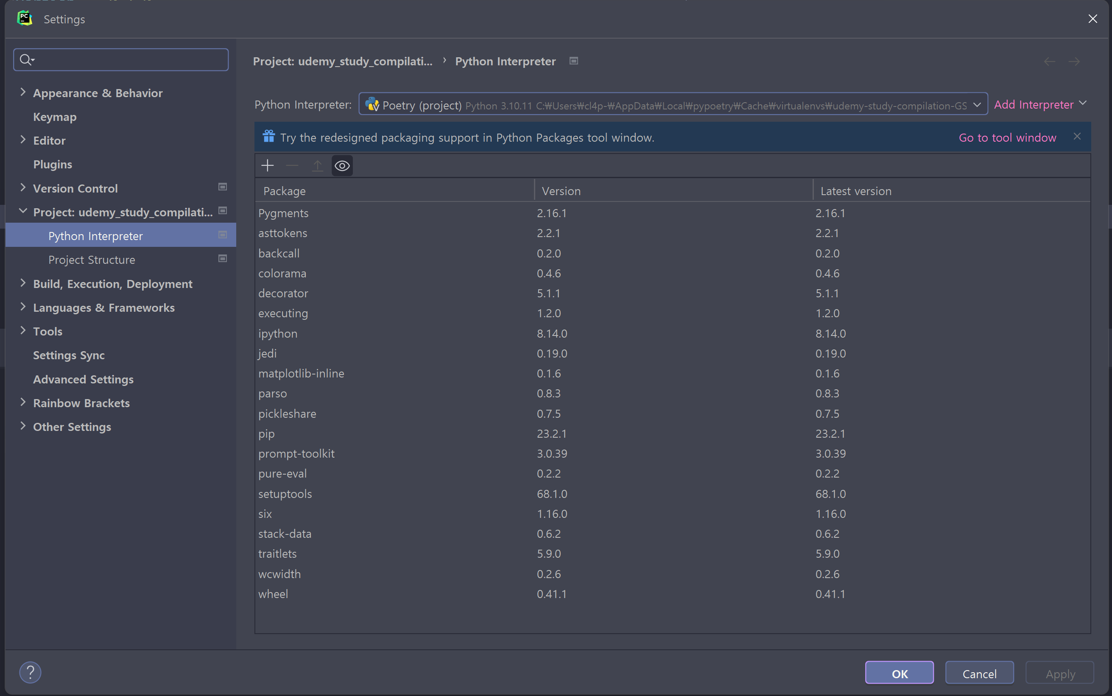The image size is (1112, 696).
Task: Open Settings Sync page
Action: click(x=69, y=355)
